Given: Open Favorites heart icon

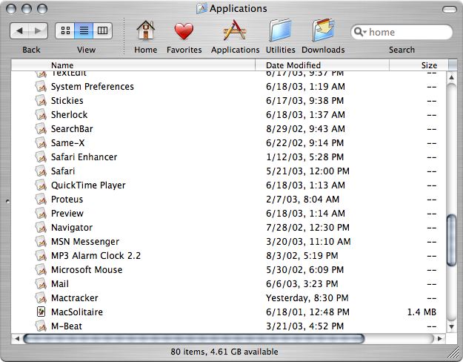Looking at the screenshot, I should 184,30.
